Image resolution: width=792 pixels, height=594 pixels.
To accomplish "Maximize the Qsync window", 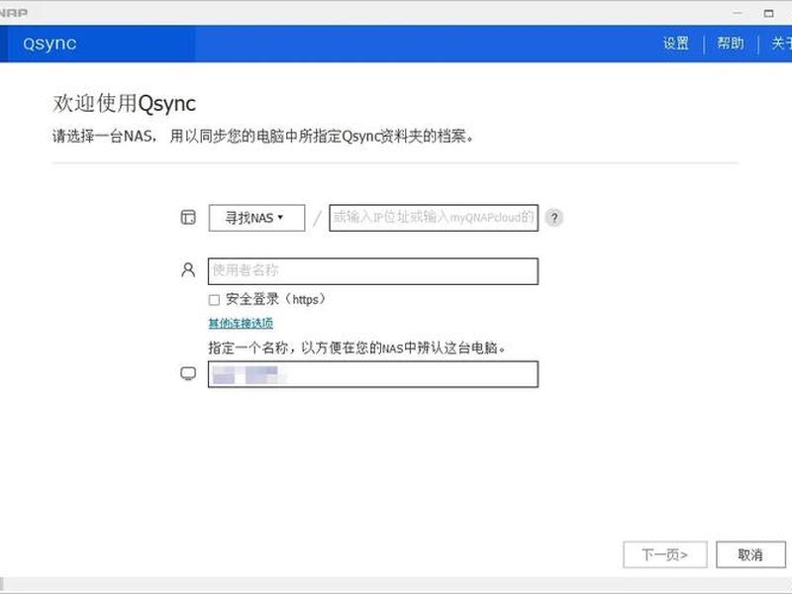I will pyautogui.click(x=769, y=13).
